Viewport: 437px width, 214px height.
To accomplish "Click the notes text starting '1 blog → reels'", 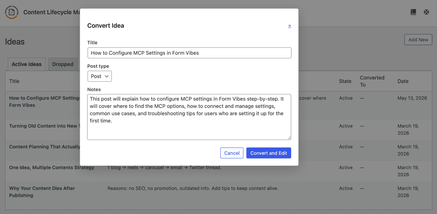I will pyautogui.click(x=164, y=168).
